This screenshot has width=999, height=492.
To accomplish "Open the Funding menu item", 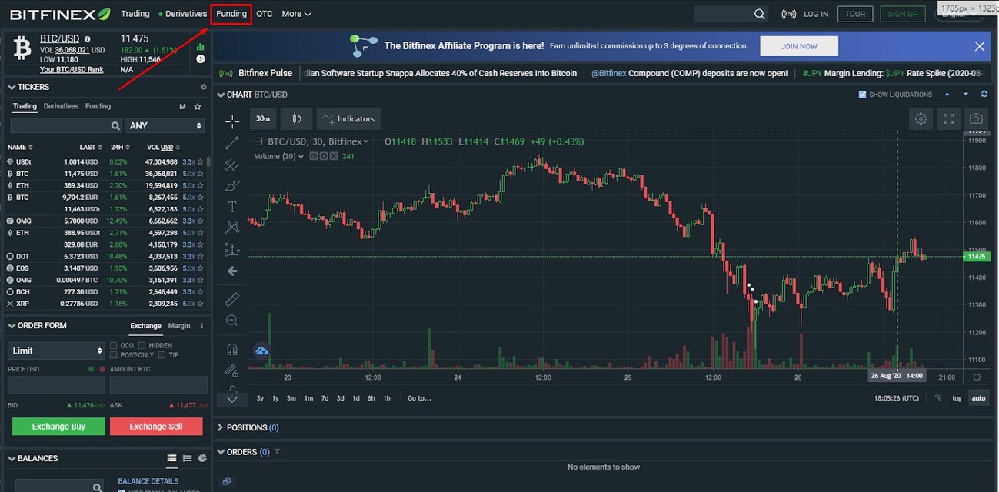I will point(231,13).
